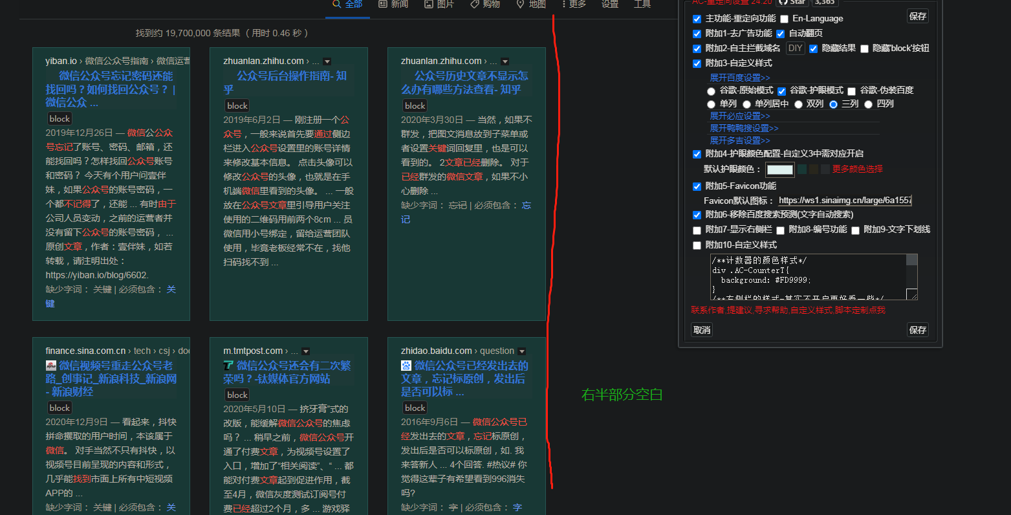The image size is (1011, 515).
Task: Click the GitHub Star badge
Action: (792, 3)
